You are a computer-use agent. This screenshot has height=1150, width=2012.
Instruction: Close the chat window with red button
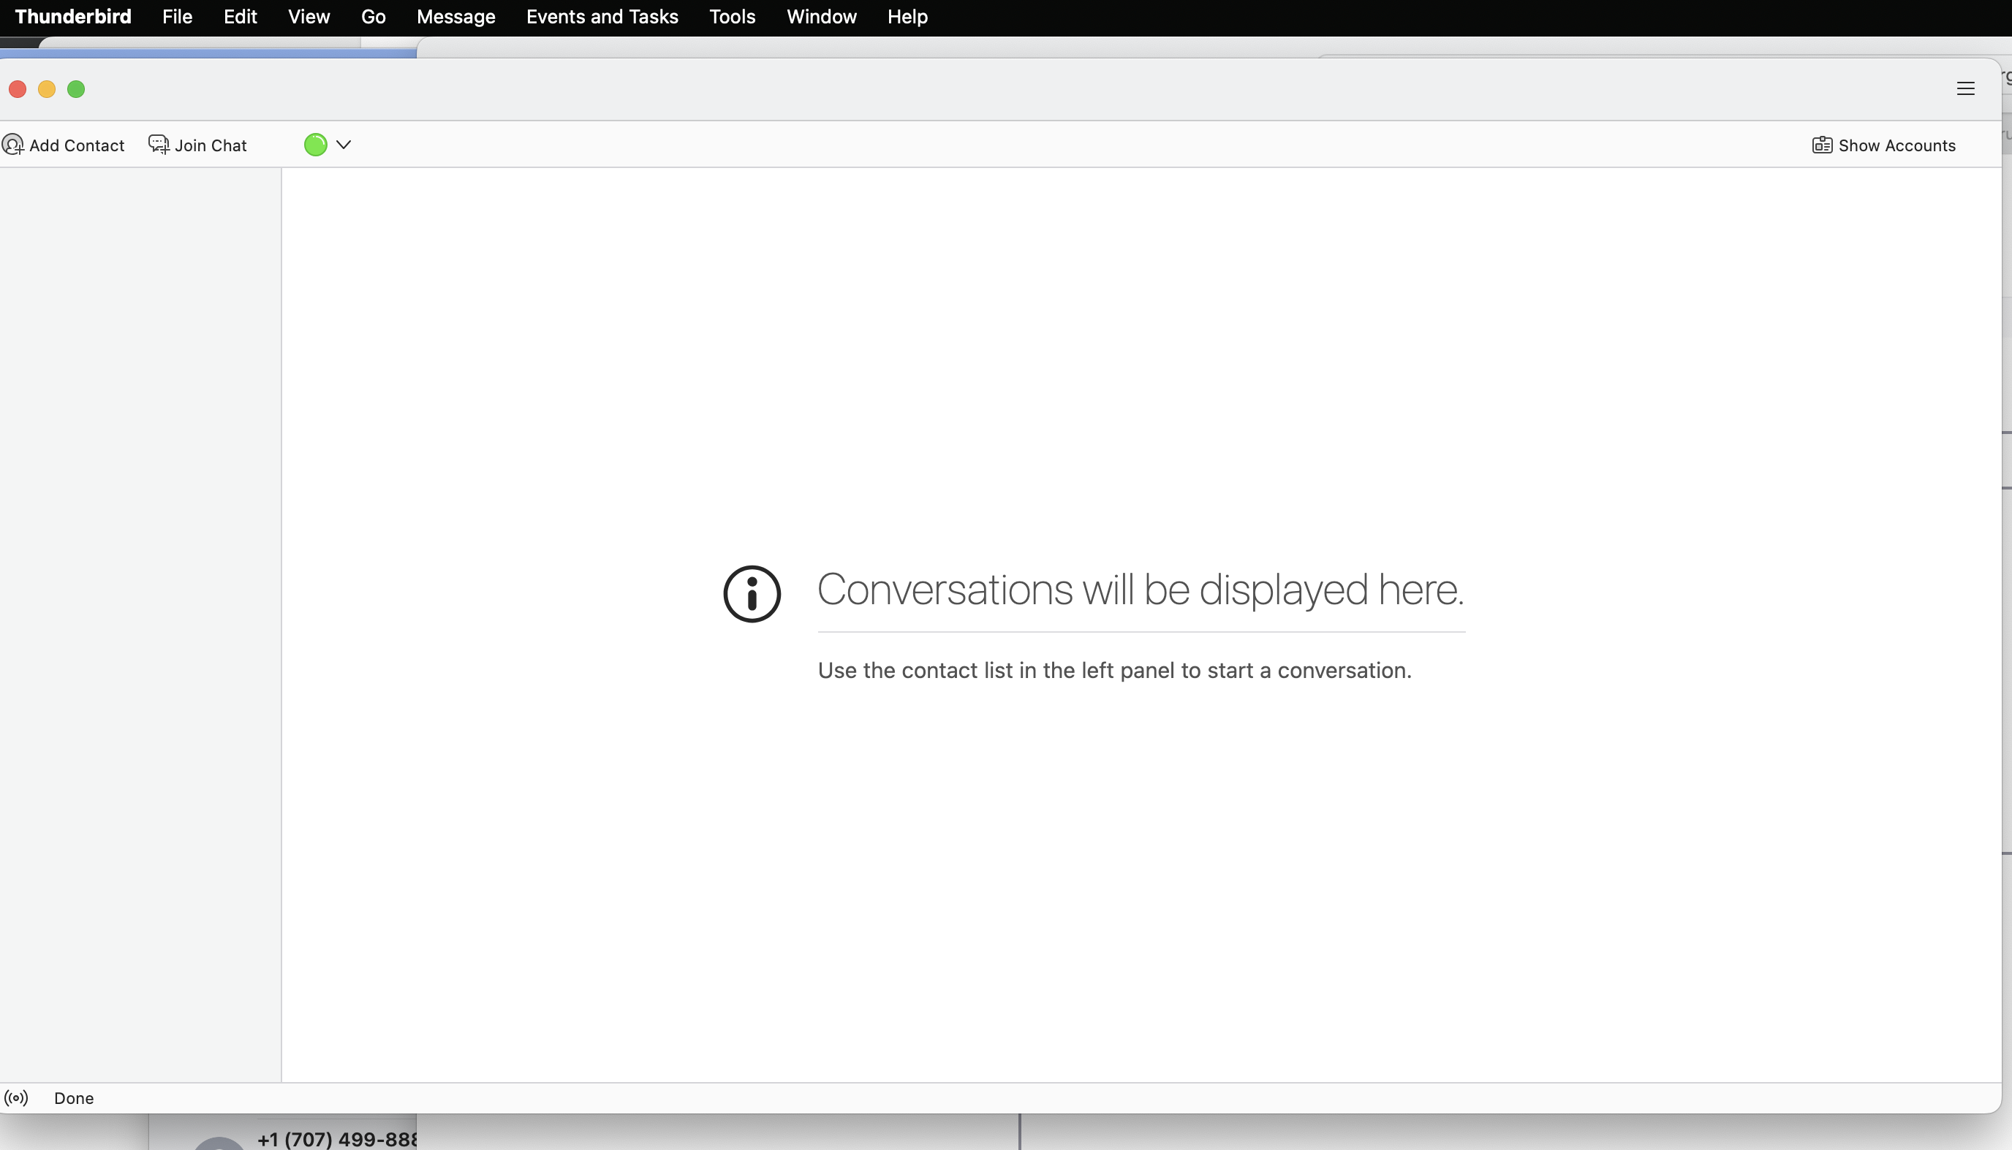click(18, 89)
